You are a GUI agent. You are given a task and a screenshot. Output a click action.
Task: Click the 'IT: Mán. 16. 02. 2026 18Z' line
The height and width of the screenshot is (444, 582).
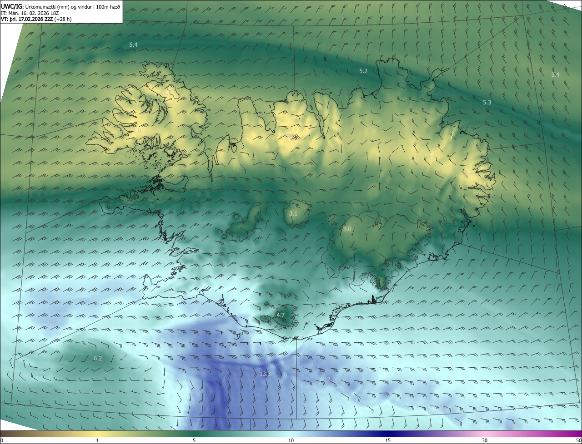click(31, 13)
